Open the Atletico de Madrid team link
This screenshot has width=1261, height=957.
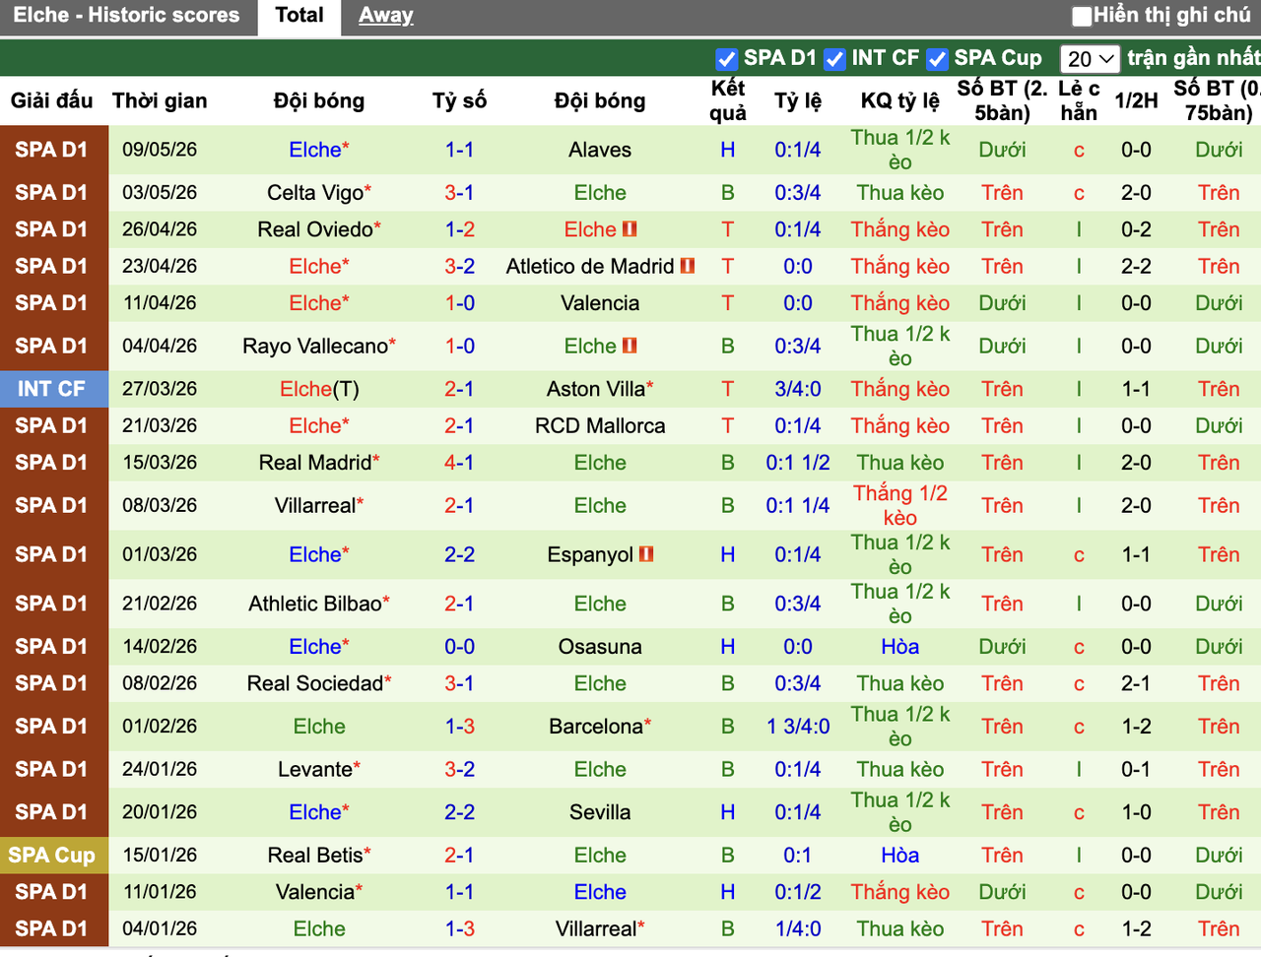pyautogui.click(x=590, y=266)
